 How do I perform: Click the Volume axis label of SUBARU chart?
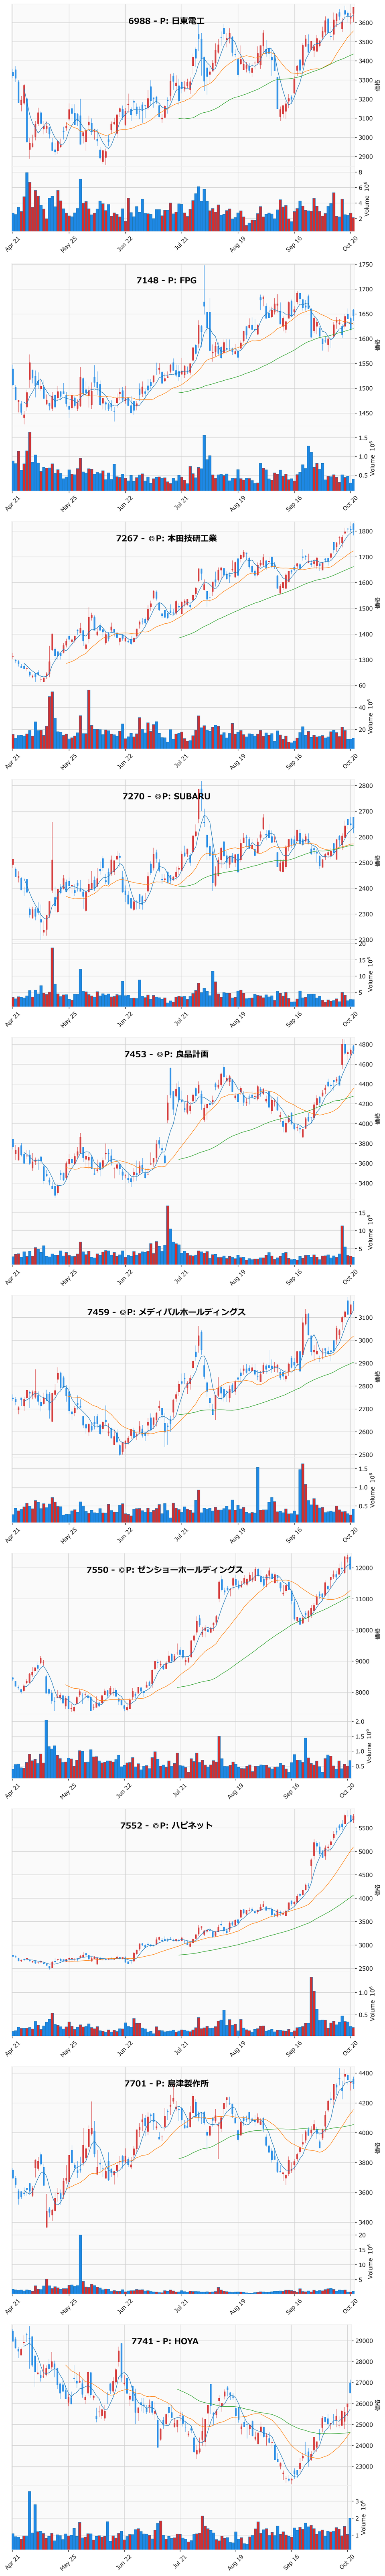tap(368, 973)
